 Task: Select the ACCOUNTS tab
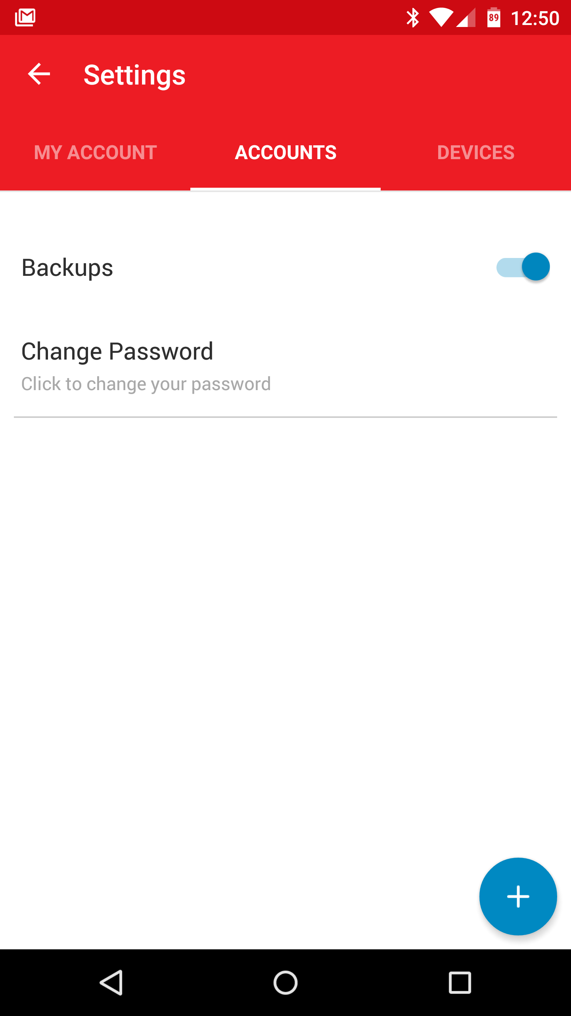point(285,152)
